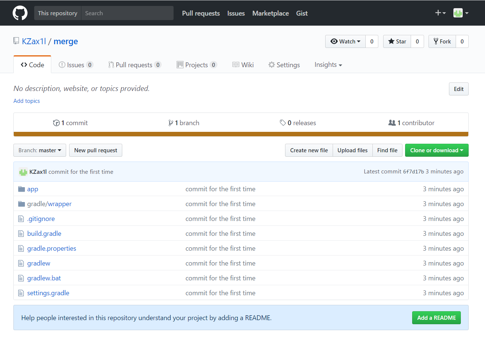Click the file icon for gradlew.bat

click(21, 278)
